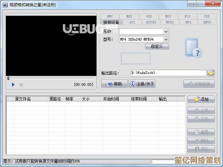Screen dimensions: 223x167
Task: Click the 删除 delete button
Action: (x=201, y=141)
